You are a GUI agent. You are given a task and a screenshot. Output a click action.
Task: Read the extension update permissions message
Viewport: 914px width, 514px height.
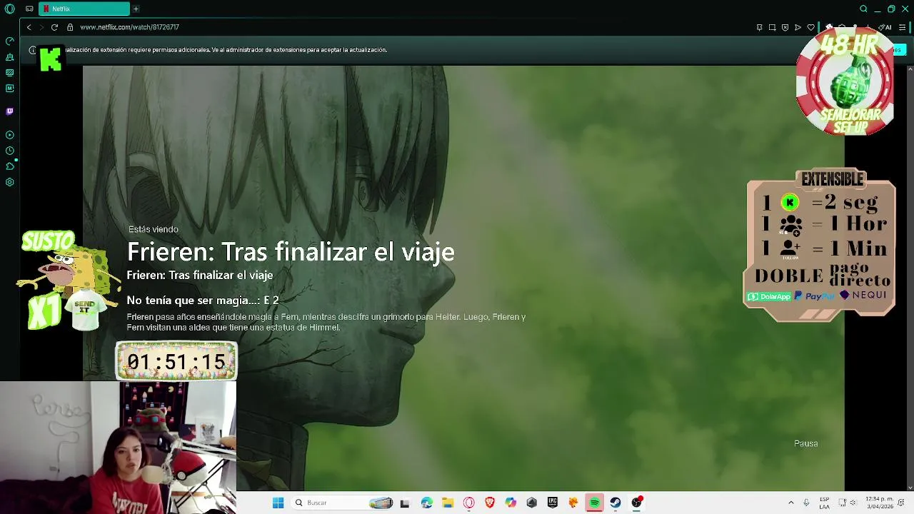[x=226, y=50]
